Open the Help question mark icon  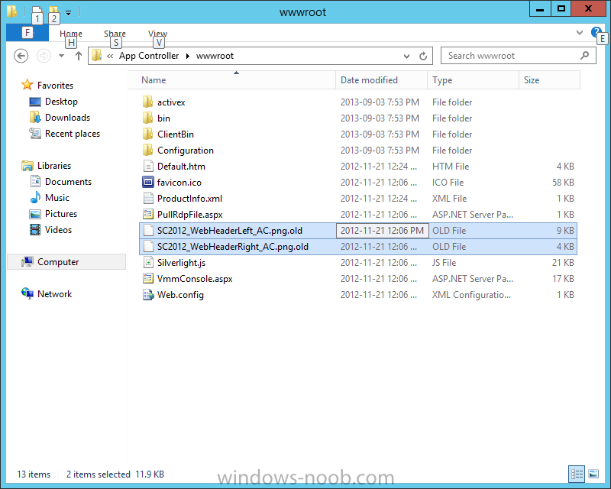[x=596, y=33]
